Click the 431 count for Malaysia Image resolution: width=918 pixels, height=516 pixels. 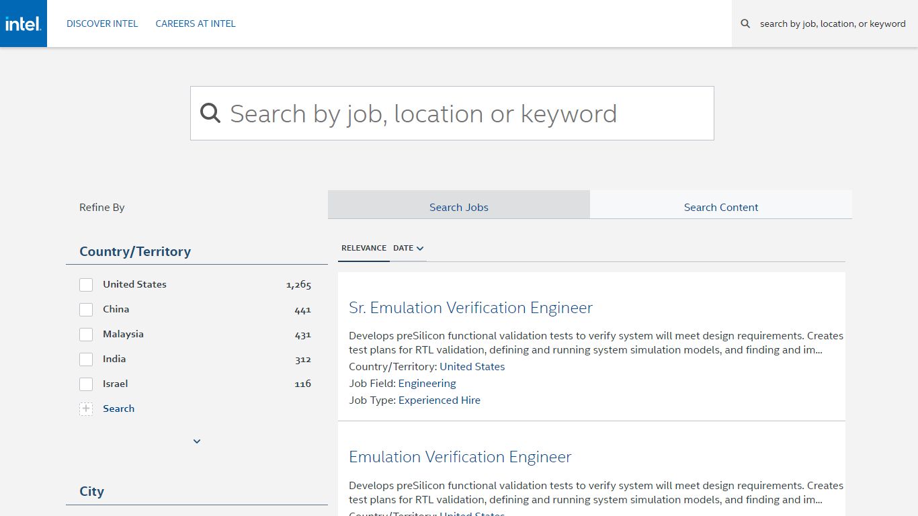tap(302, 335)
